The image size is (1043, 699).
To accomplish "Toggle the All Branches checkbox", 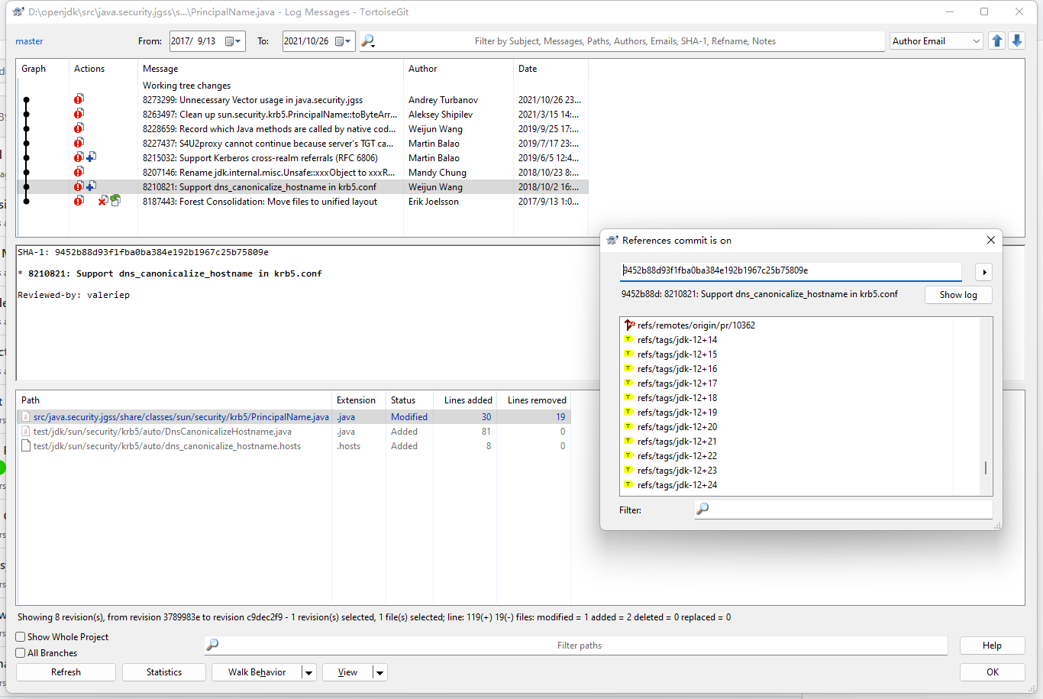I will point(21,653).
